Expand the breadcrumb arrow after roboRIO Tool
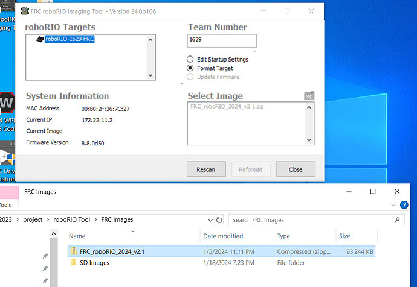The height and width of the screenshot is (287, 417). (x=95, y=219)
